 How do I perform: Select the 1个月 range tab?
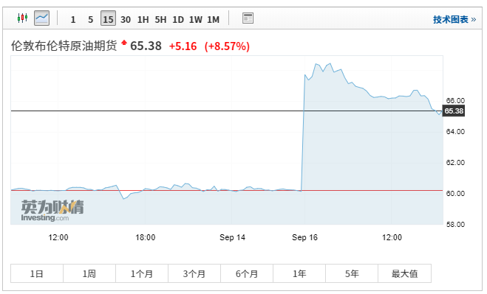click(142, 273)
